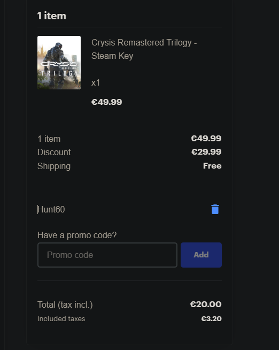Click the '1 item' summary row label
Screen dimensions: 279x350
tap(49, 139)
